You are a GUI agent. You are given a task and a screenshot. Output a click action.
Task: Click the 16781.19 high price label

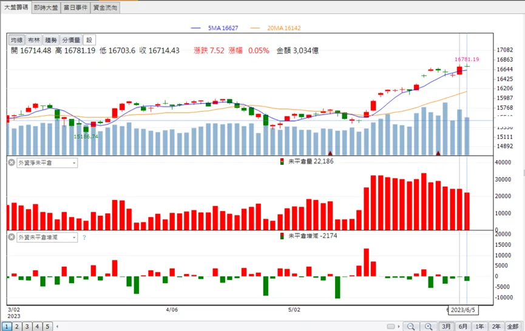coord(467,59)
